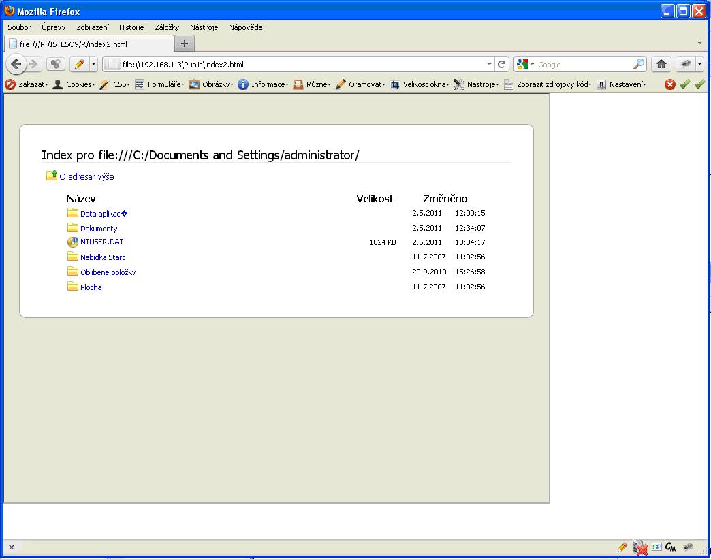Image resolution: width=711 pixels, height=559 pixels.
Task: Click the last green checkmark validation icon
Action: [700, 84]
